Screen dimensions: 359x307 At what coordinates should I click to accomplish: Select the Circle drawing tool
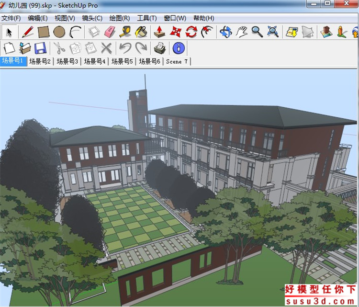point(59,32)
